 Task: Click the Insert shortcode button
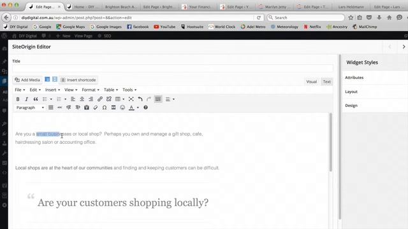click(x=78, y=80)
